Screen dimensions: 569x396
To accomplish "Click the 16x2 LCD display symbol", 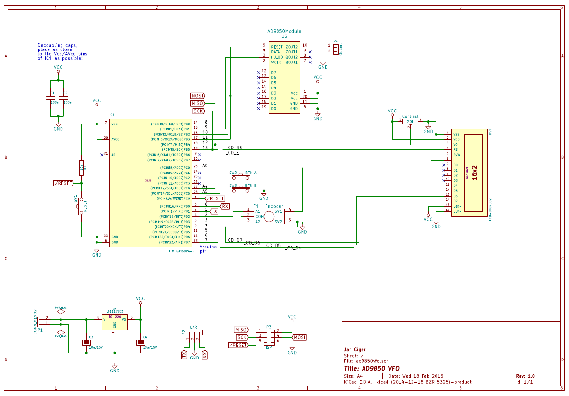I will pyautogui.click(x=469, y=173).
